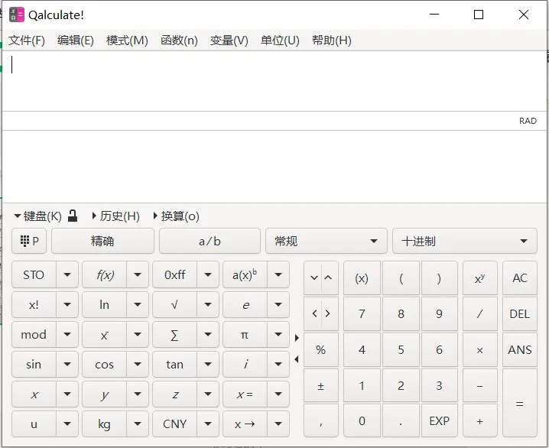Image resolution: width=549 pixels, height=448 pixels.
Task: Toggle the 精确 exact mode button
Action: (102, 241)
